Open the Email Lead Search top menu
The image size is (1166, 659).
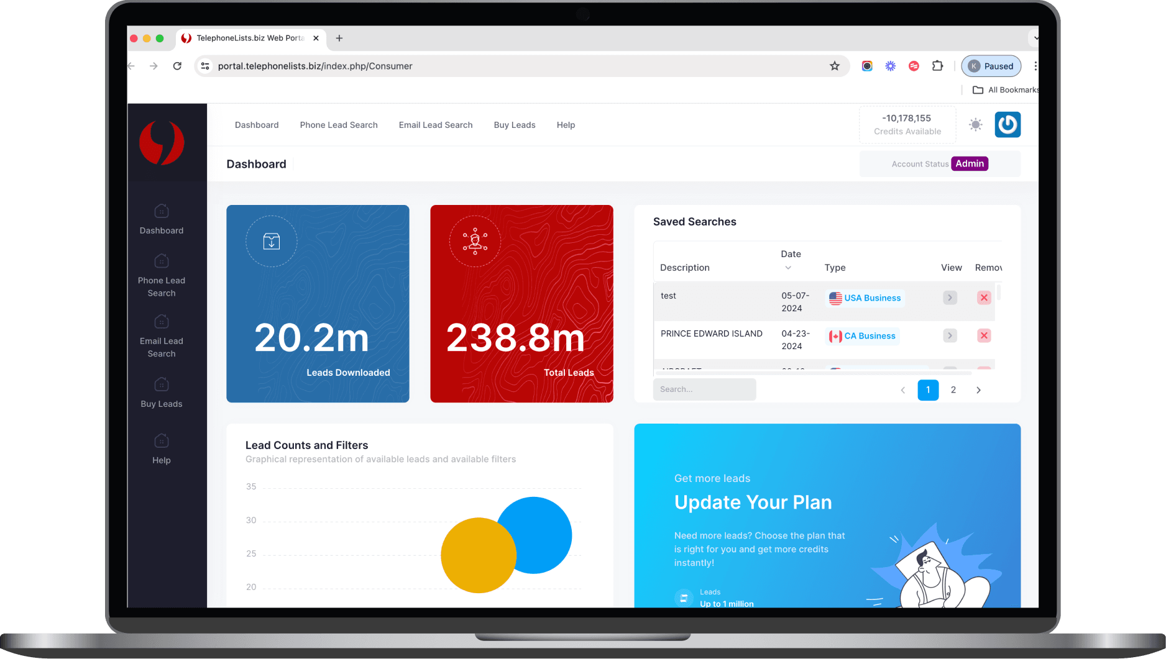coord(436,125)
